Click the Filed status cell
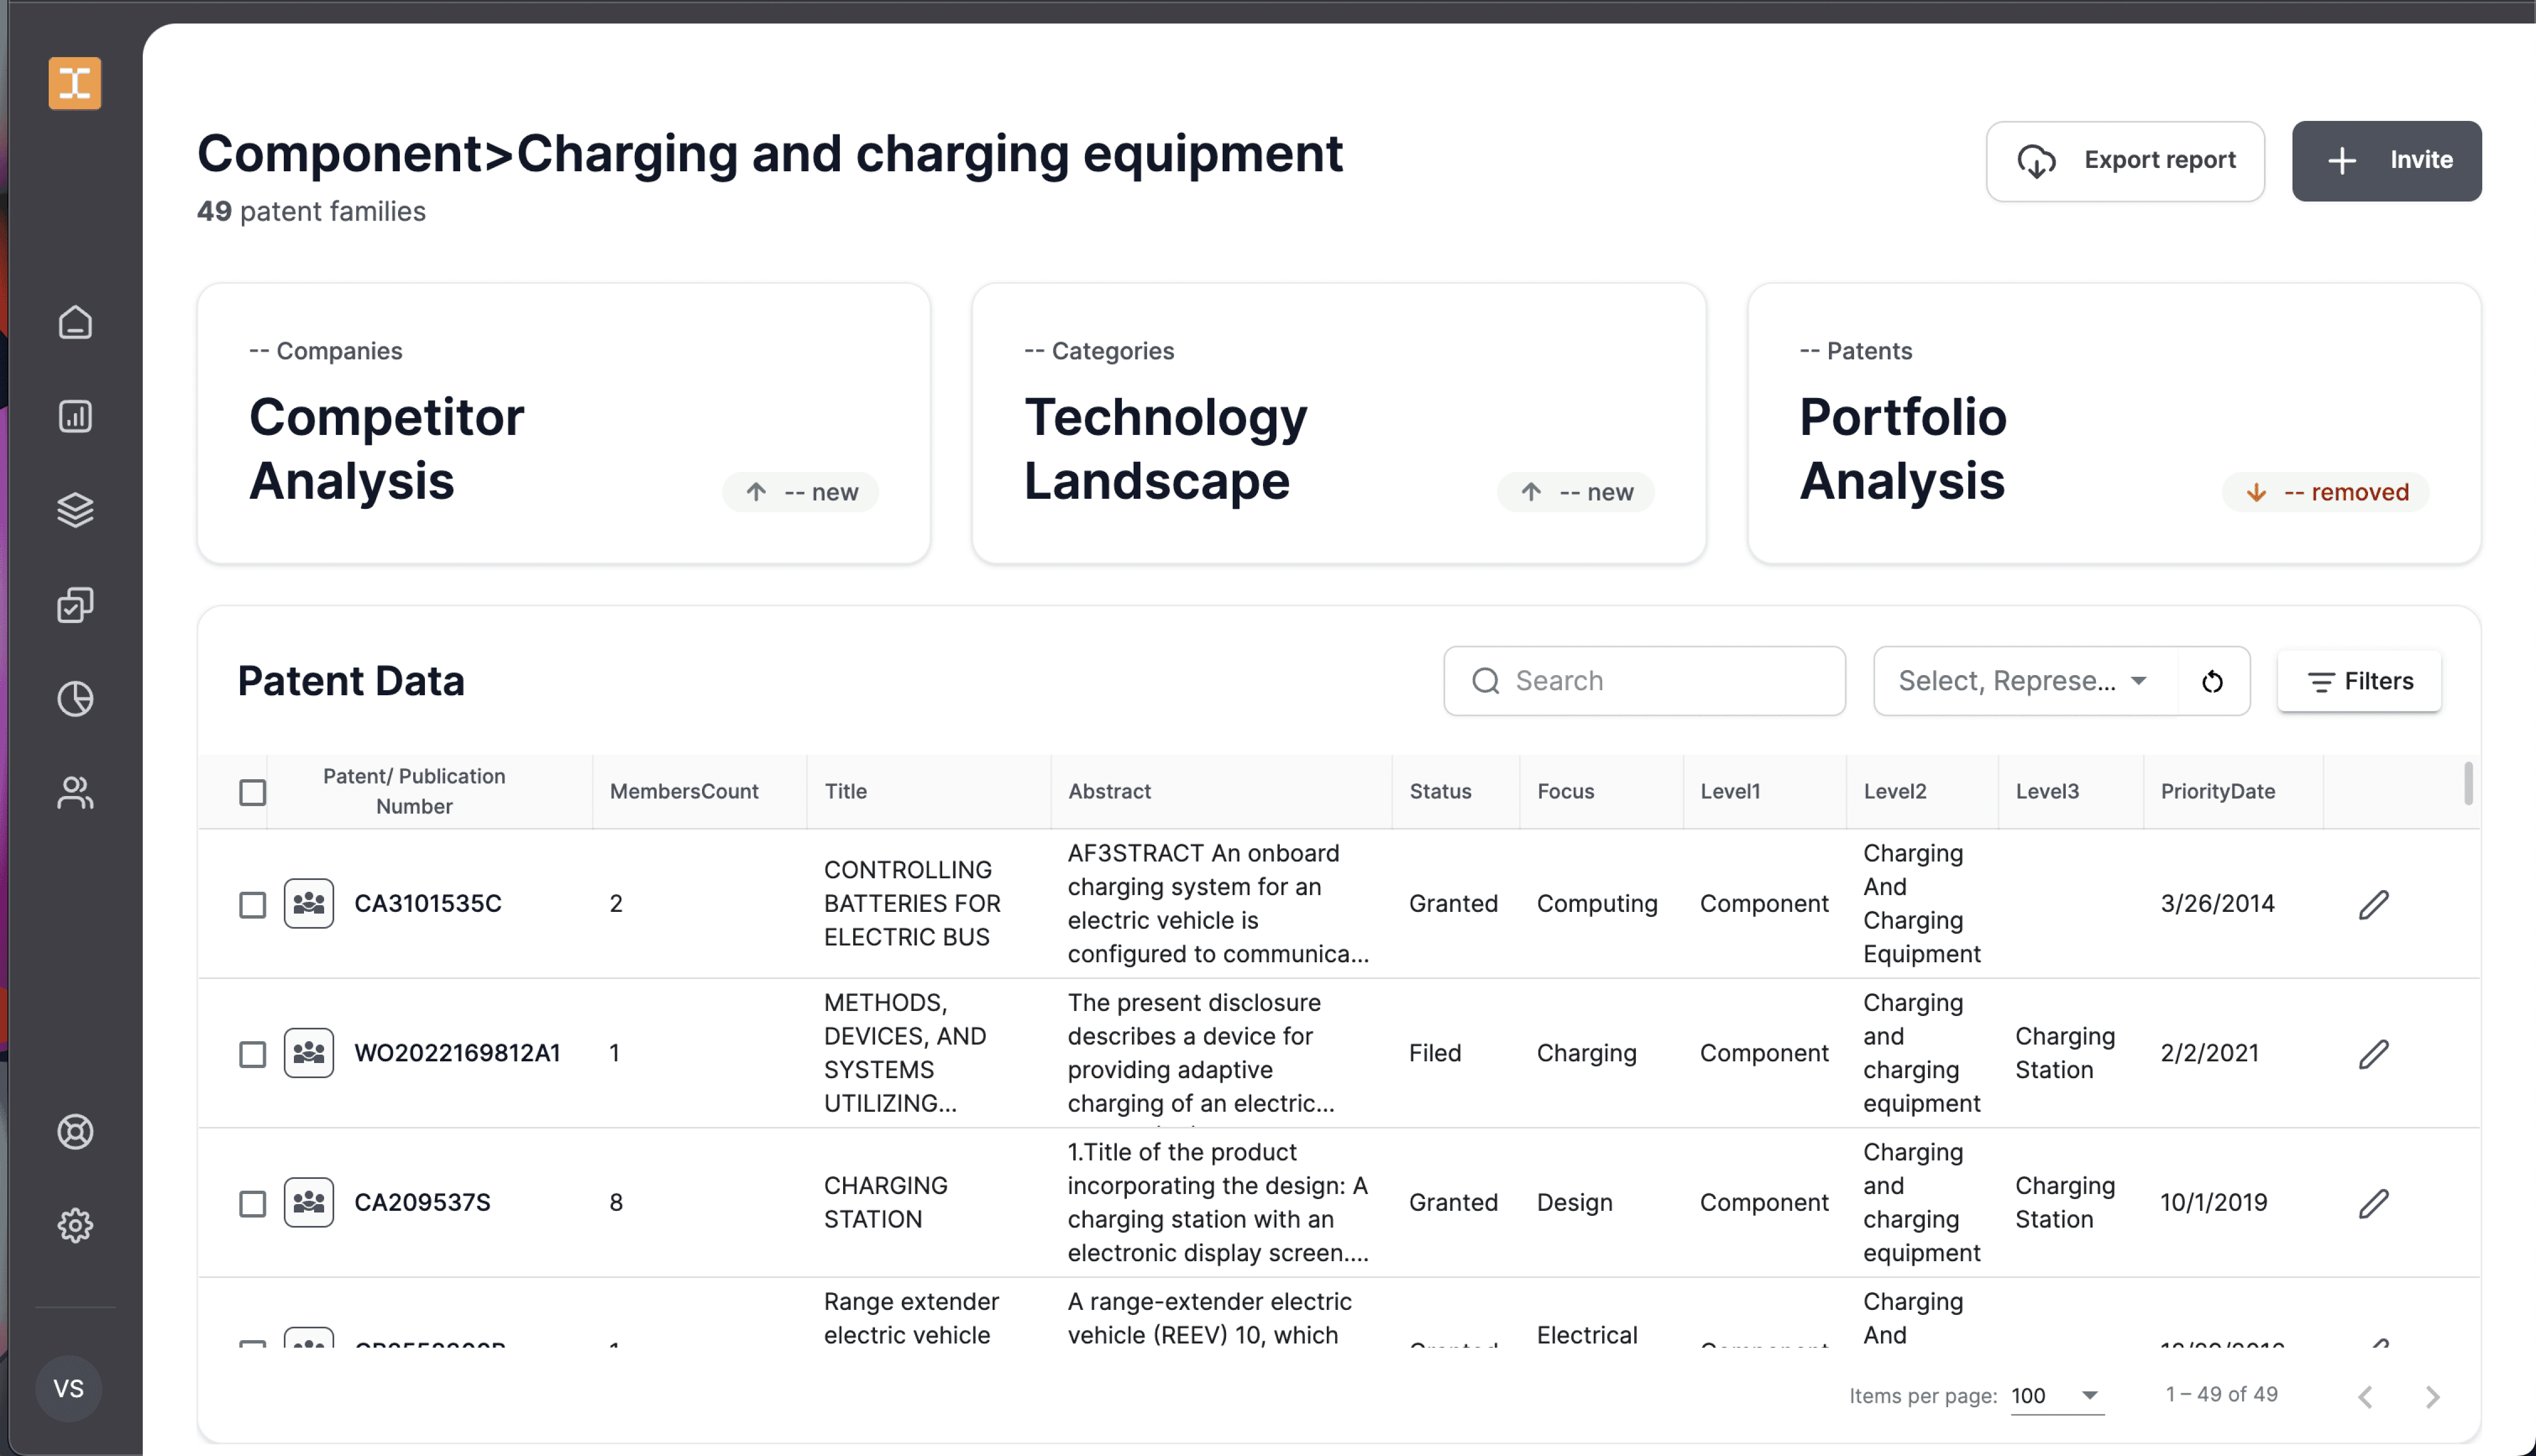This screenshot has height=1456, width=2536. (1435, 1053)
